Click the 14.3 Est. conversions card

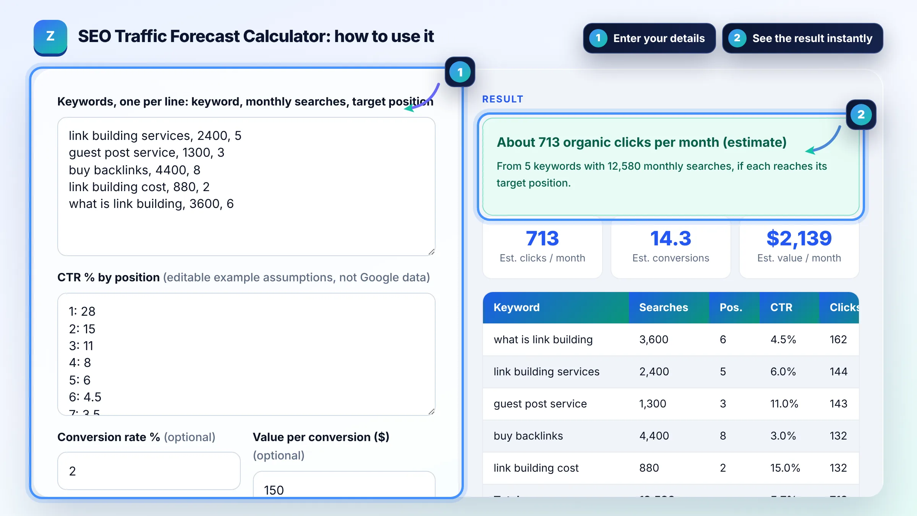671,247
